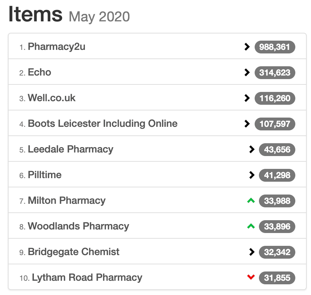Select the Boots Leicester Including Online name
311x295 pixels.
tap(103, 124)
